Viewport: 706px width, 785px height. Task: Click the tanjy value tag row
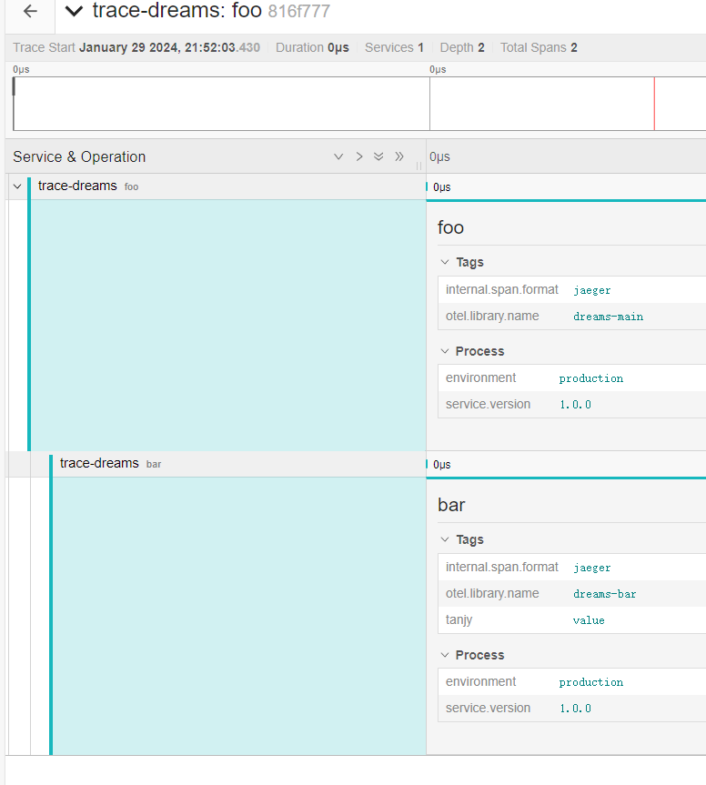point(571,620)
